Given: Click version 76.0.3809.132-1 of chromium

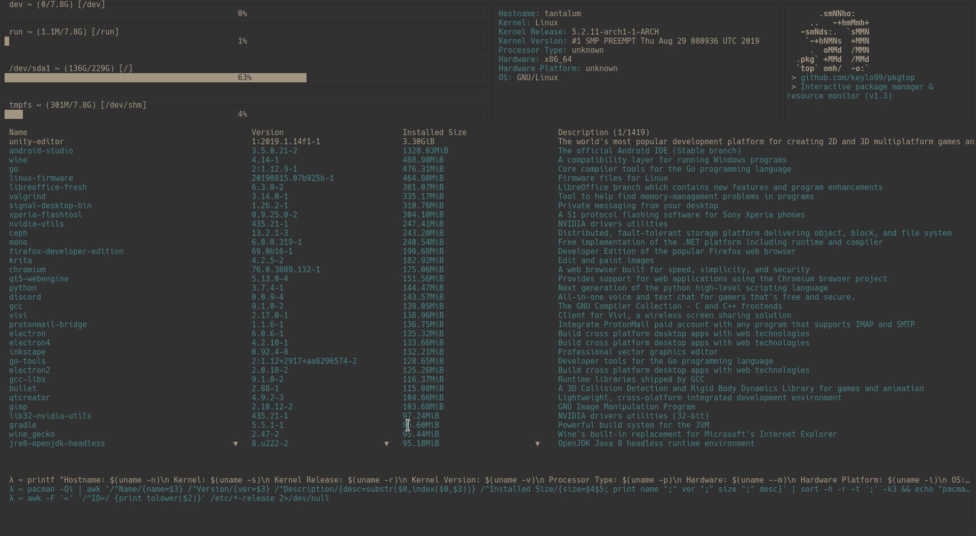Looking at the screenshot, I should (286, 270).
